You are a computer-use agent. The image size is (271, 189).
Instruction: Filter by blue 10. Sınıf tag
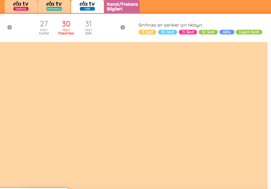point(168,32)
